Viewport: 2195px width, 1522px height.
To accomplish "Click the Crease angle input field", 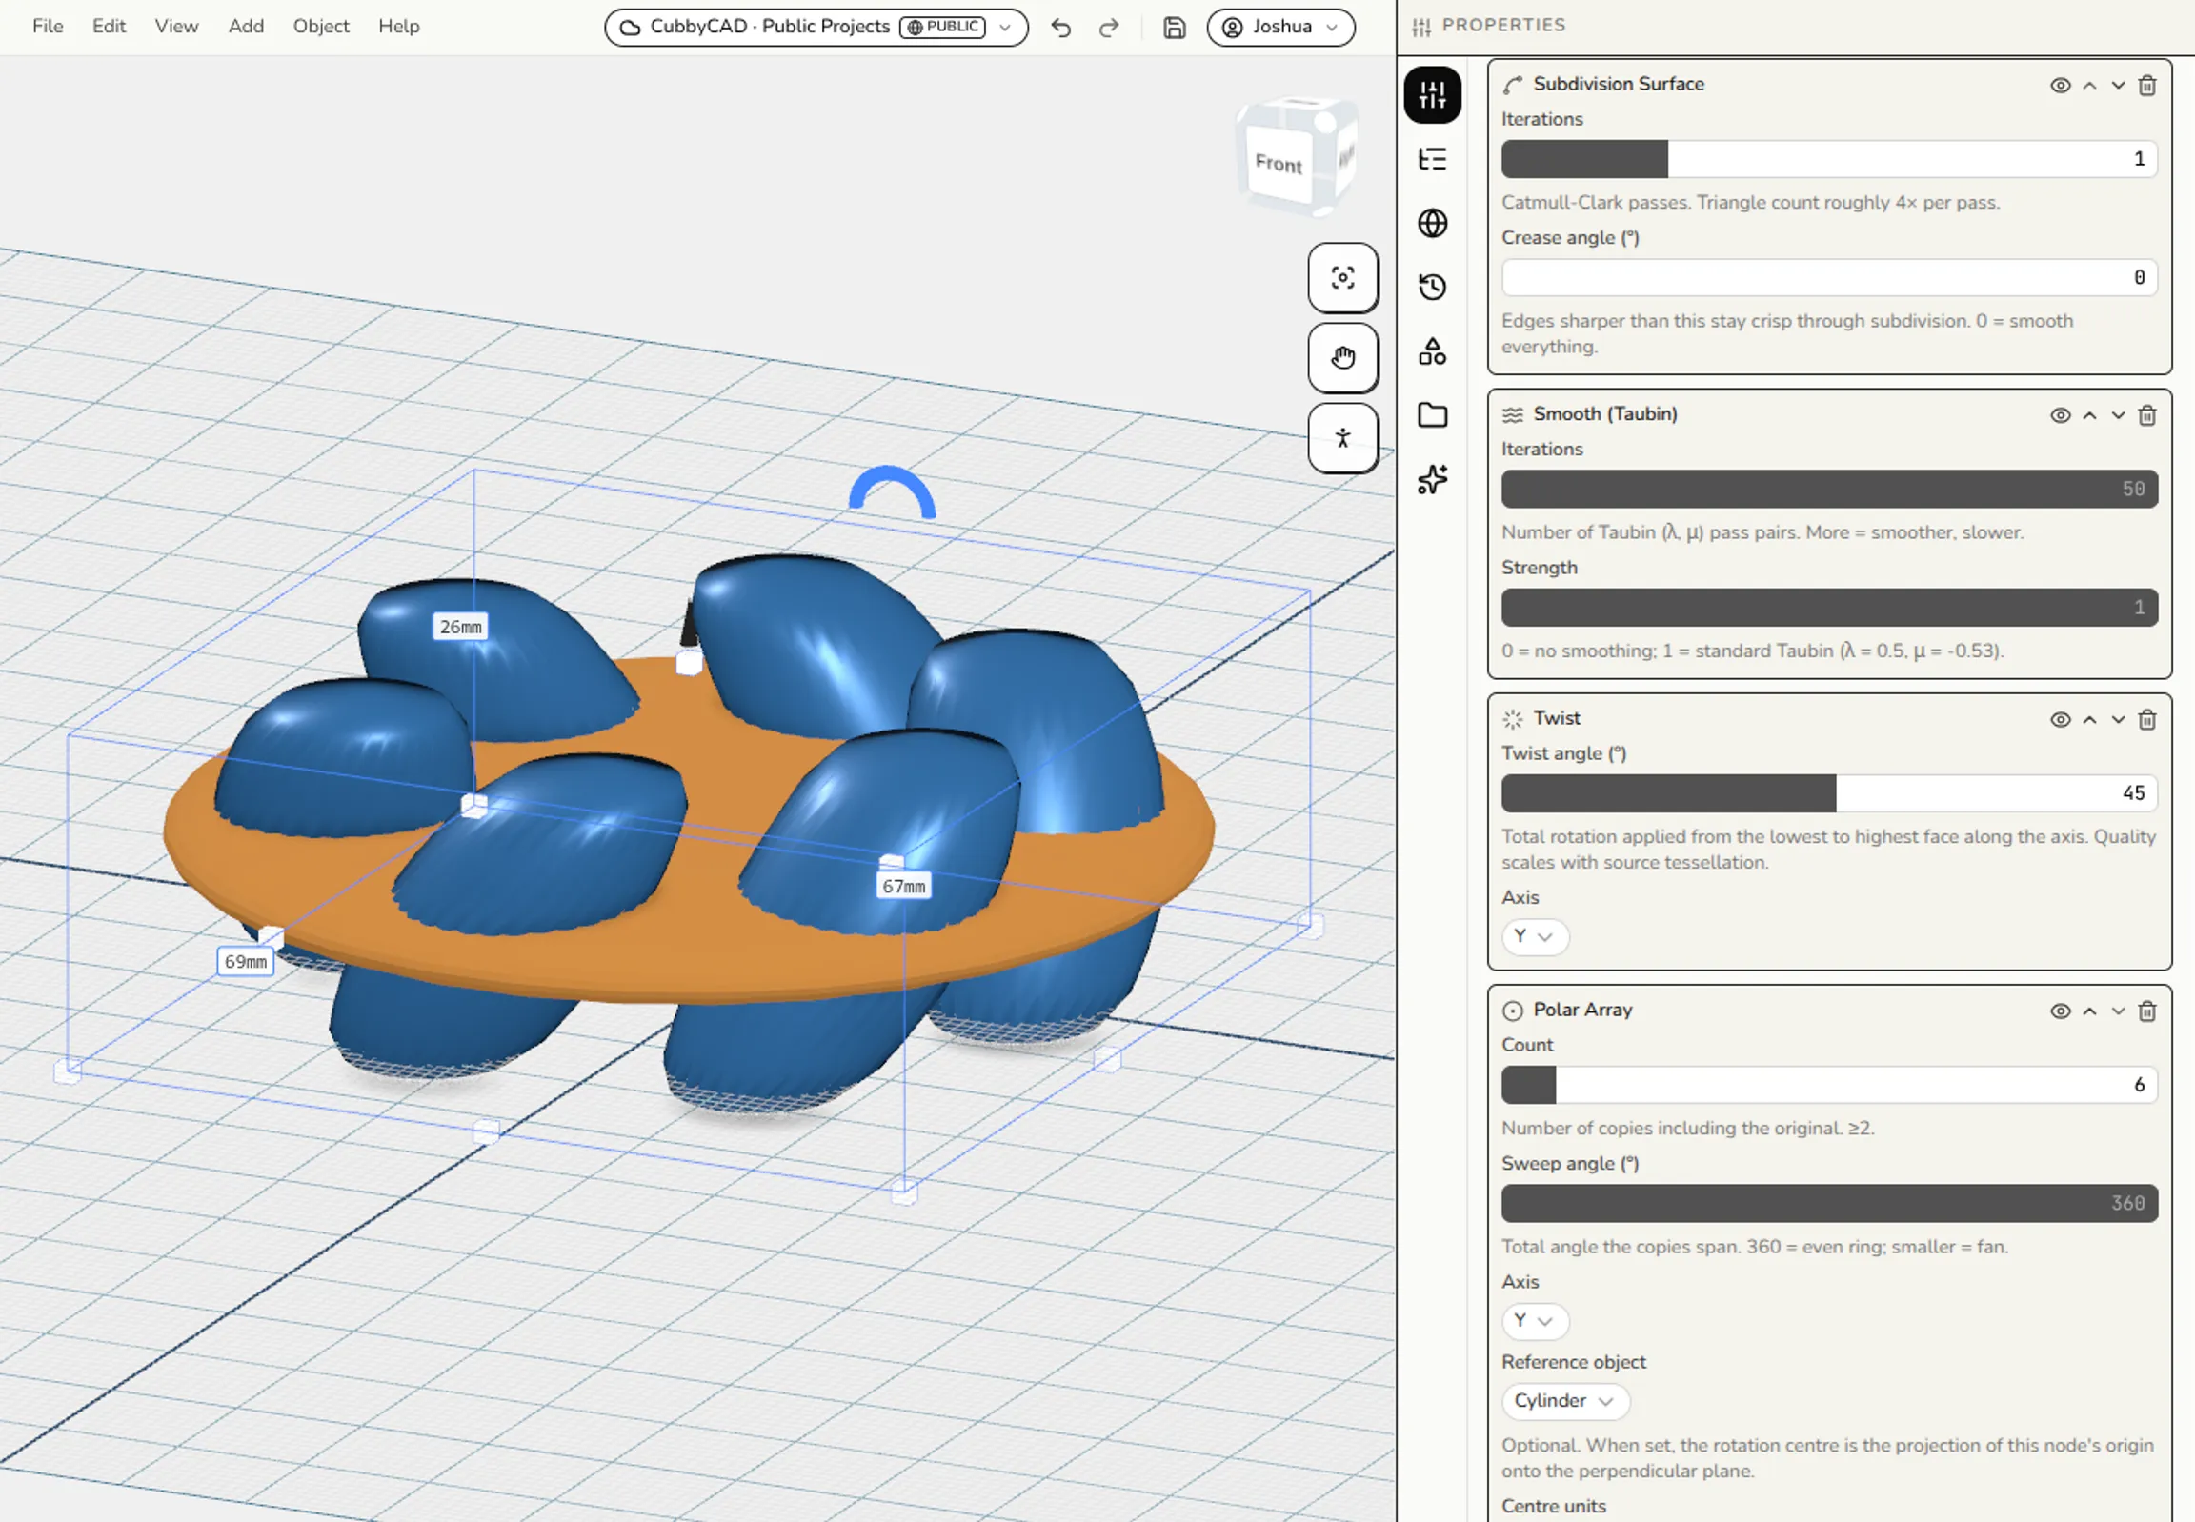I will (1828, 277).
